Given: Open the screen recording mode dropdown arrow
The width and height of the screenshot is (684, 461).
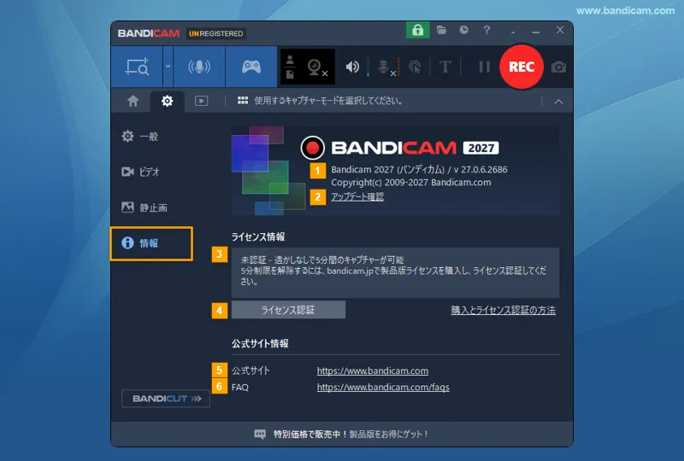Looking at the screenshot, I should pyautogui.click(x=168, y=67).
